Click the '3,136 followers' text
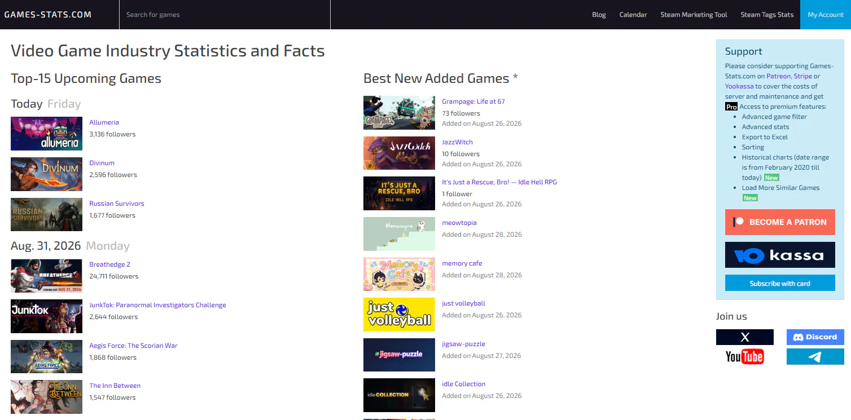This screenshot has width=851, height=420. click(112, 134)
